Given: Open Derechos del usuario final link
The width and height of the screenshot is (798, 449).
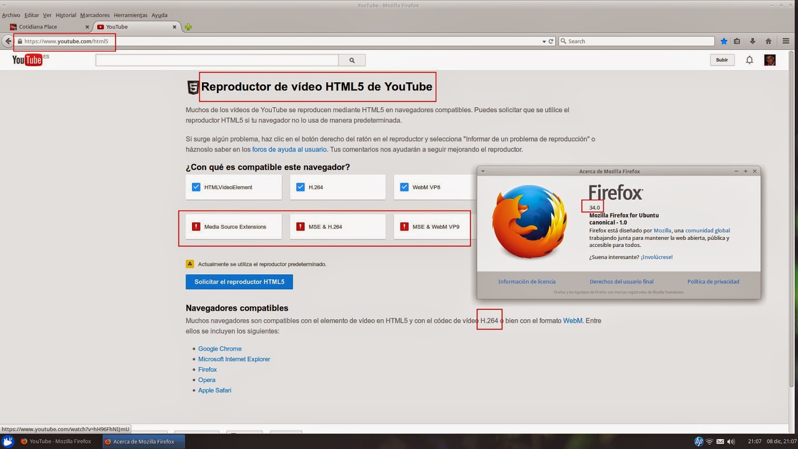Looking at the screenshot, I should click(621, 281).
